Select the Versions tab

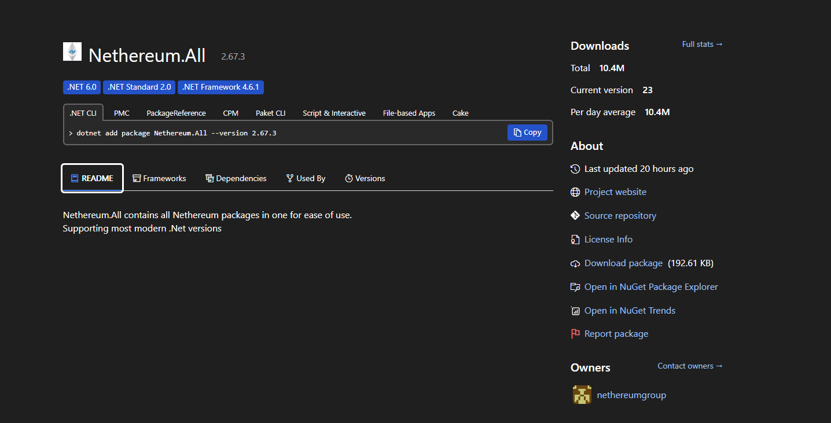pyautogui.click(x=365, y=178)
